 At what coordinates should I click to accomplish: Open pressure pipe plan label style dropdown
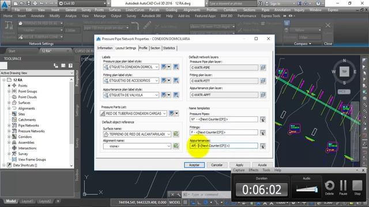pyautogui.click(x=156, y=67)
